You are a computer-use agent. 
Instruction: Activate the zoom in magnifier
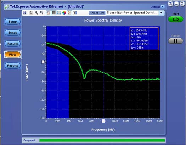tap(36, 13)
